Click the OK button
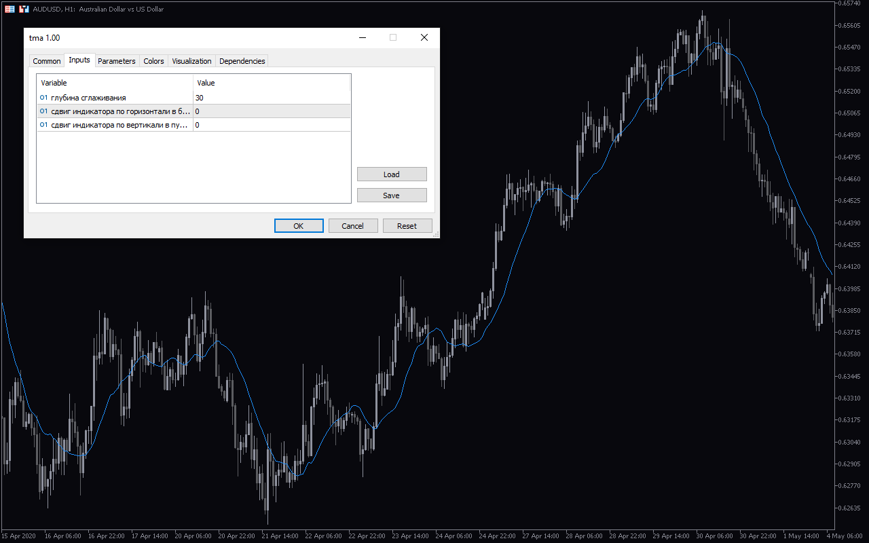This screenshot has width=869, height=543. point(299,226)
